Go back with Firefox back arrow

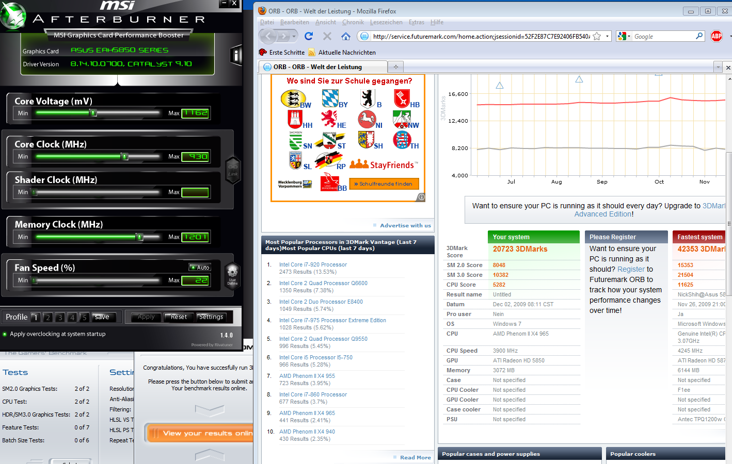point(268,36)
